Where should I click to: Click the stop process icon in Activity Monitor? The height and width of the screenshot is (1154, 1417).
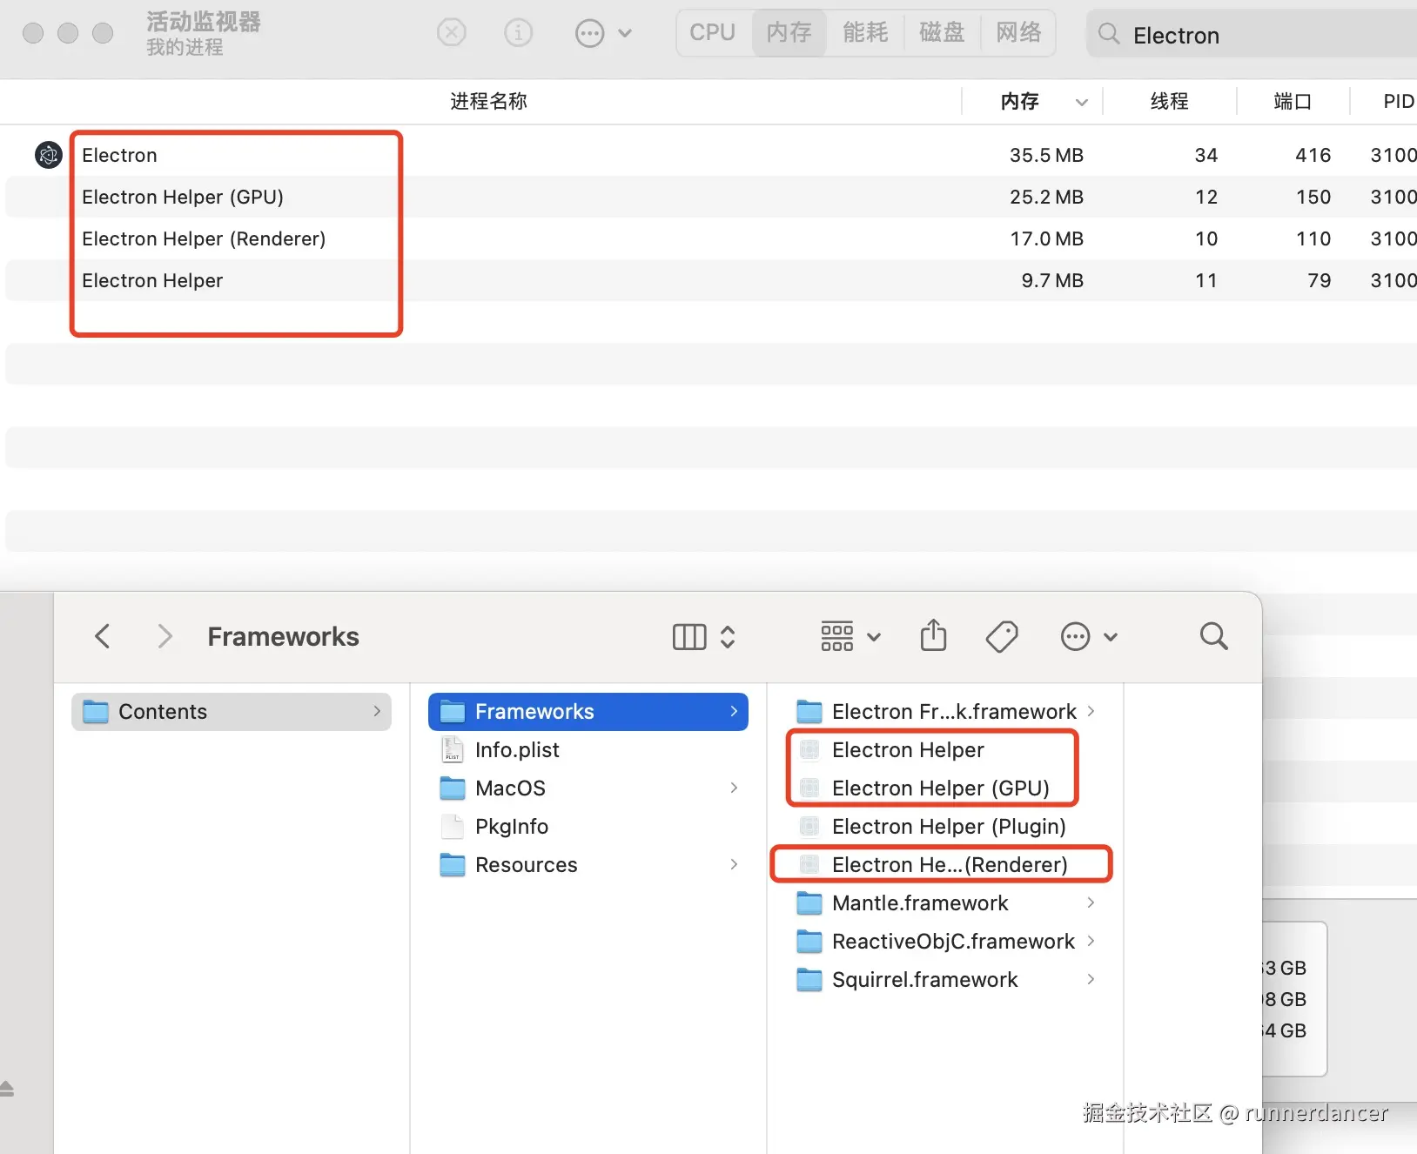tap(451, 33)
